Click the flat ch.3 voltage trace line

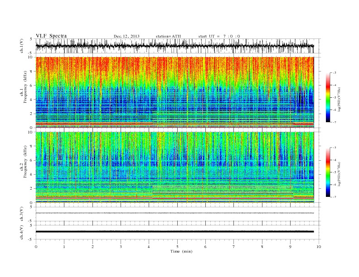(x=175, y=213)
